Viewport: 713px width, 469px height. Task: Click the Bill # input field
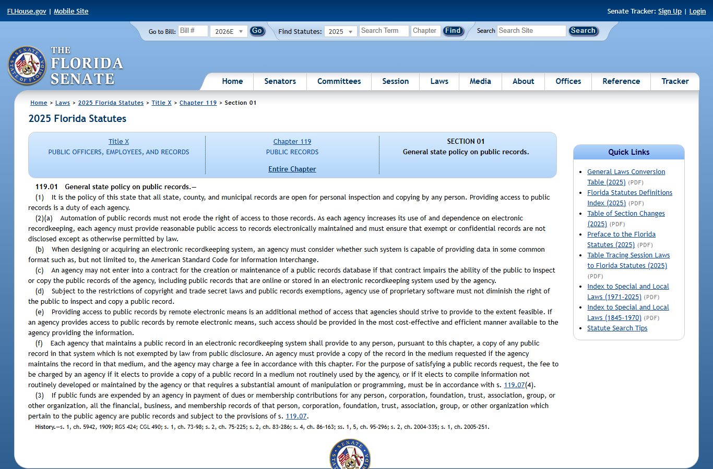pos(193,31)
